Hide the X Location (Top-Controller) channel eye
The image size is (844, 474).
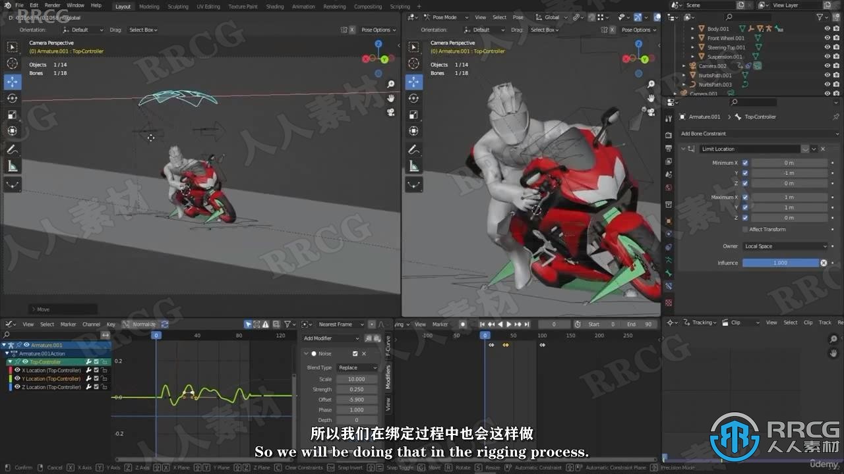tap(17, 370)
